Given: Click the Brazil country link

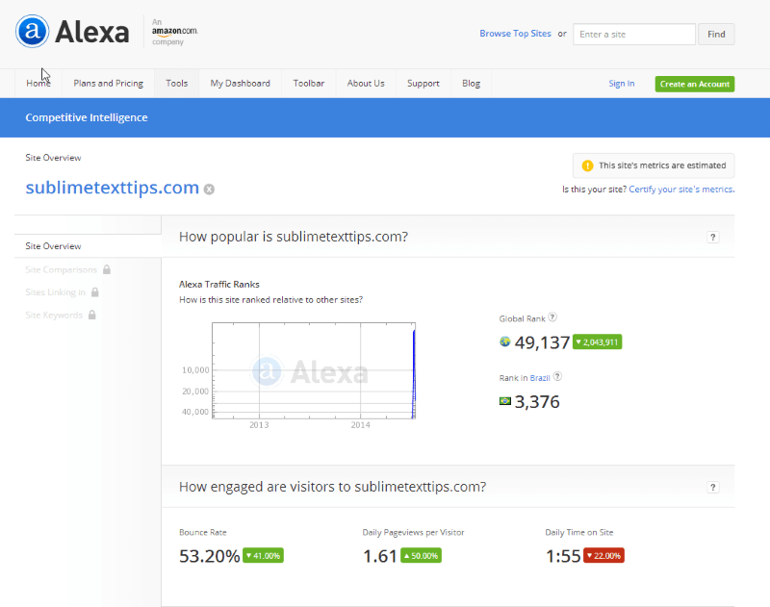Looking at the screenshot, I should point(540,378).
